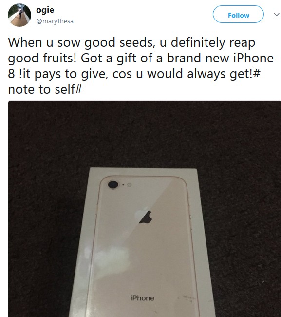Open ogie's profile avatar picture

click(19, 15)
